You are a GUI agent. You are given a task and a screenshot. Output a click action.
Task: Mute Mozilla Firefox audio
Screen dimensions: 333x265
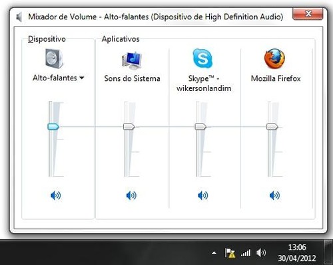(x=274, y=195)
